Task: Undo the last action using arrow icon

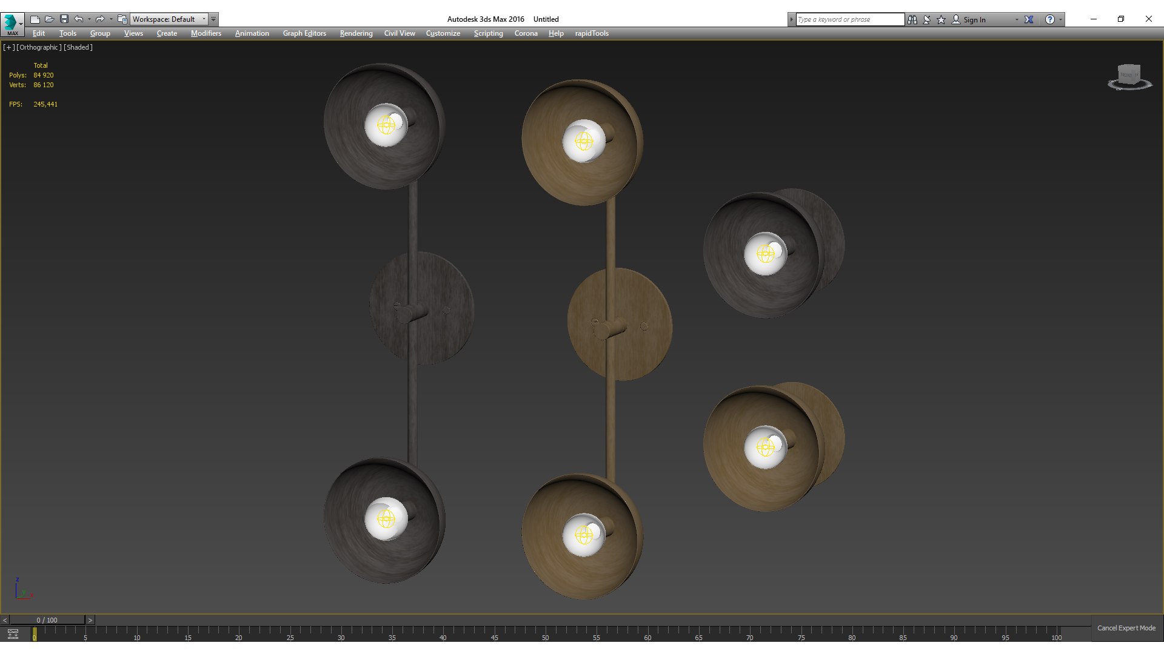Action: click(78, 19)
